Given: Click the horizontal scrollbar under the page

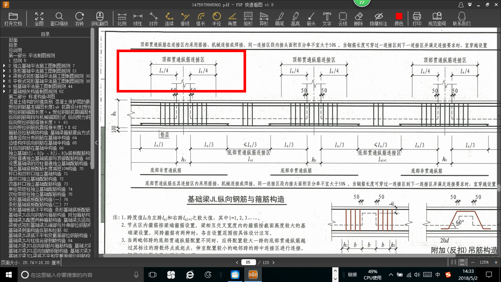Looking at the screenshot, I should (x=279, y=256).
